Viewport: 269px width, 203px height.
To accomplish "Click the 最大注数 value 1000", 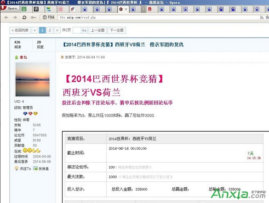I will click(x=113, y=177).
